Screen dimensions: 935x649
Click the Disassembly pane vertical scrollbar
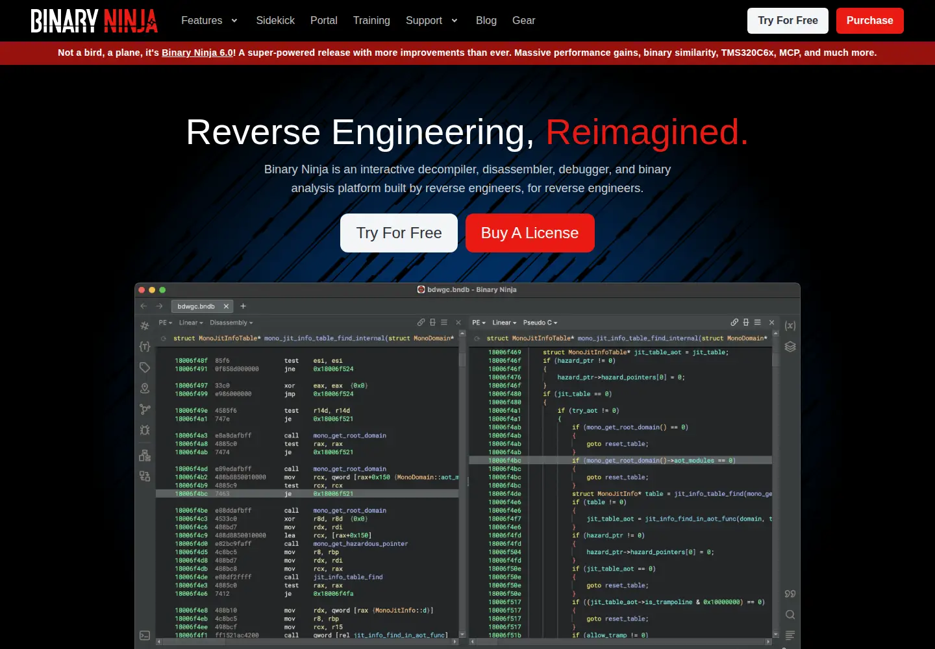coord(462,484)
